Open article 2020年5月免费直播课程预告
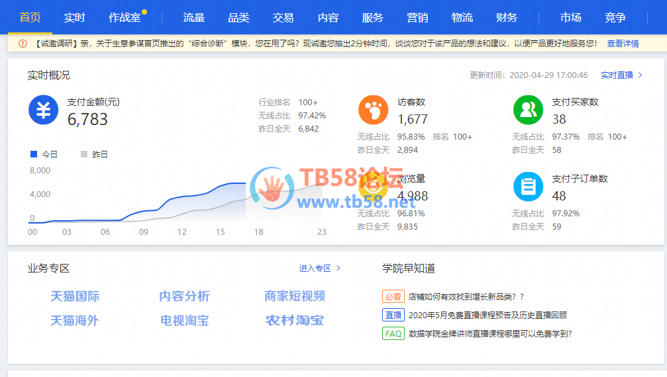The height and width of the screenshot is (377, 667). (x=488, y=315)
